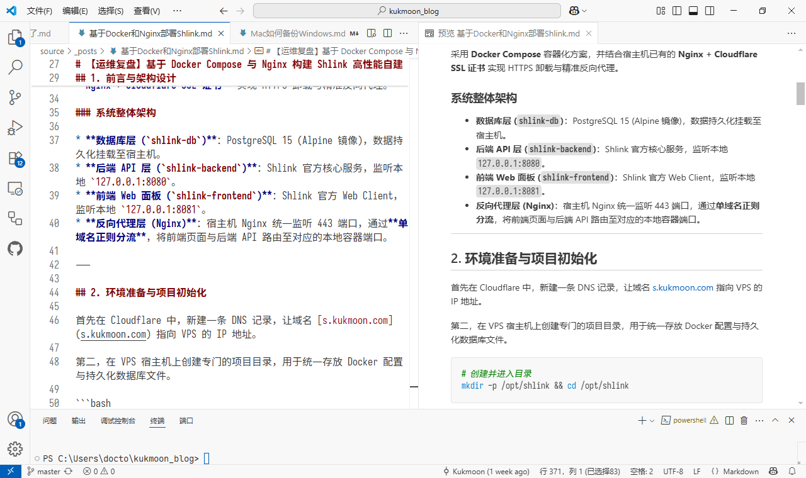Split the editor right
The width and height of the screenshot is (806, 478).
point(388,33)
